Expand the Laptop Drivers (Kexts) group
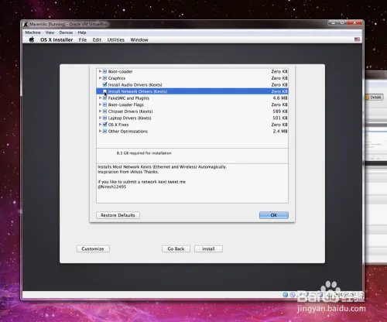 (100, 118)
